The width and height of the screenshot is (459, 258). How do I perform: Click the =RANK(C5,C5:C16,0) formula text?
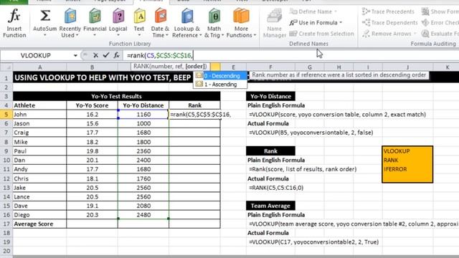click(x=276, y=188)
